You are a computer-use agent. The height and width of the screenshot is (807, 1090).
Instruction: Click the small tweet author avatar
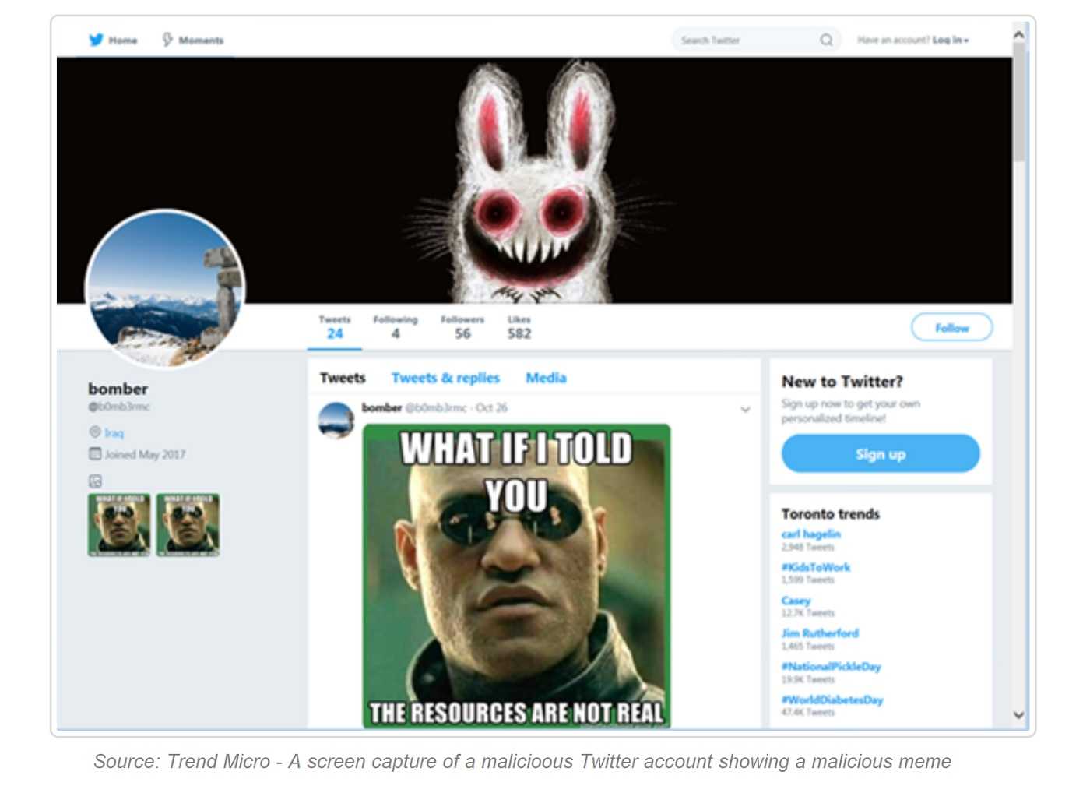[336, 421]
